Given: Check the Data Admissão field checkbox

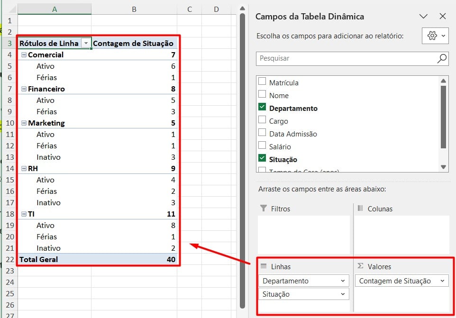Looking at the screenshot, I should 262,133.
